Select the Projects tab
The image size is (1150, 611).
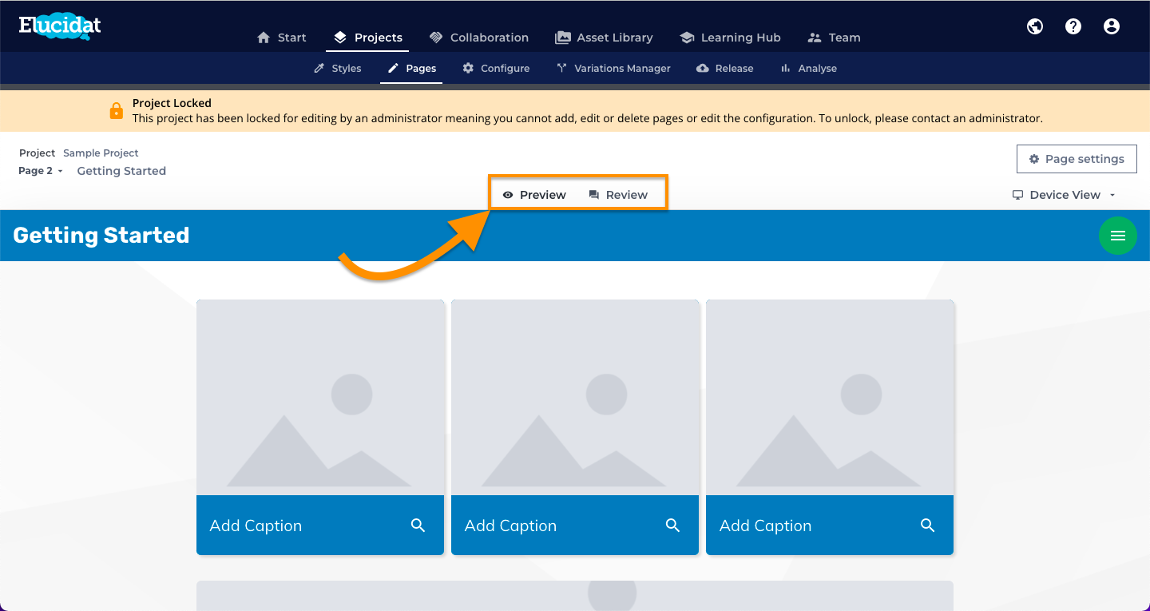(x=367, y=38)
